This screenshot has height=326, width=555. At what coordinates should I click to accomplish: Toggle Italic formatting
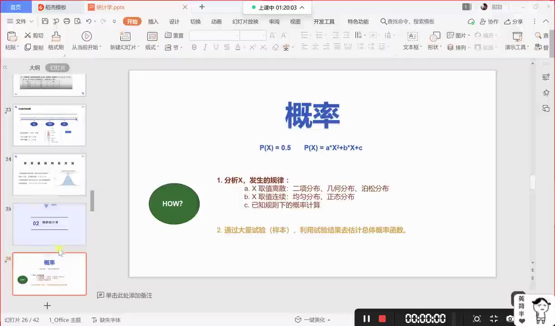pyautogui.click(x=205, y=47)
